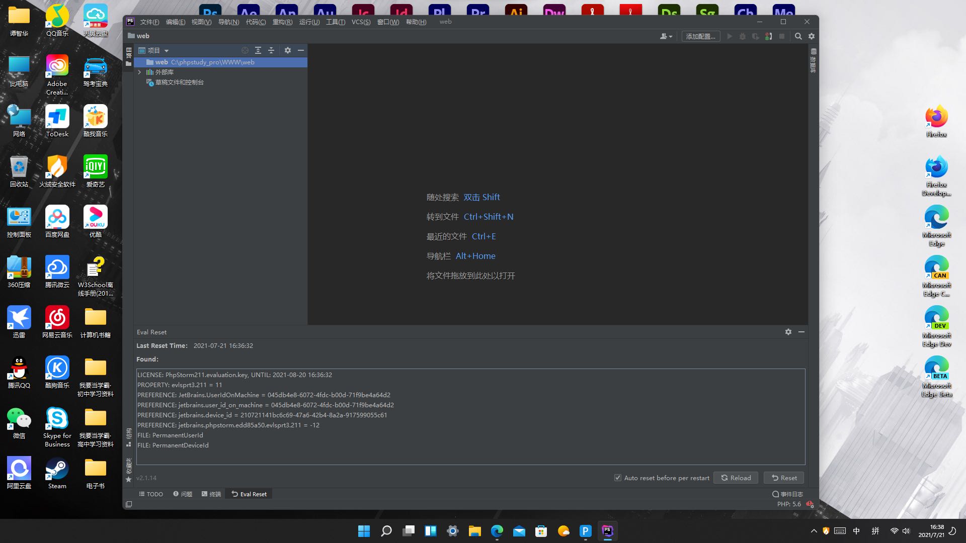Open the Database side tool window
Viewport: 966px width, 543px height.
813,60
